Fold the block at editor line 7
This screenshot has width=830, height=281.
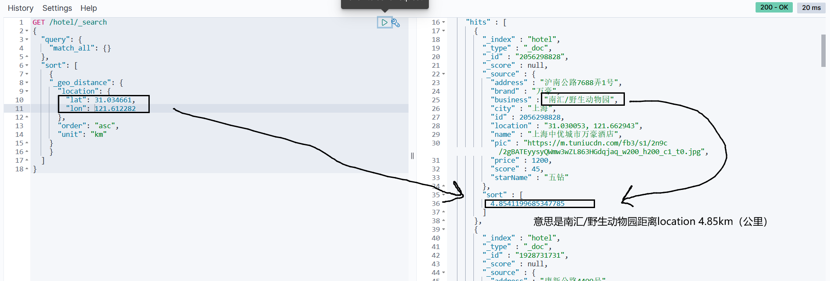click(27, 74)
